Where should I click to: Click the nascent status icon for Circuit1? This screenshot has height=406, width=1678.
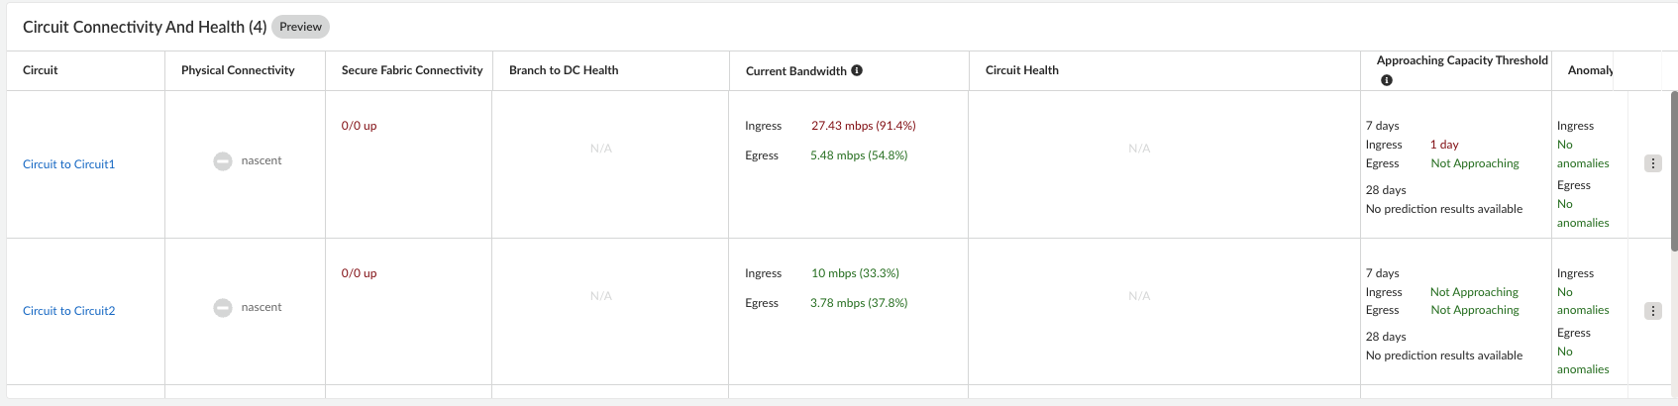(223, 160)
